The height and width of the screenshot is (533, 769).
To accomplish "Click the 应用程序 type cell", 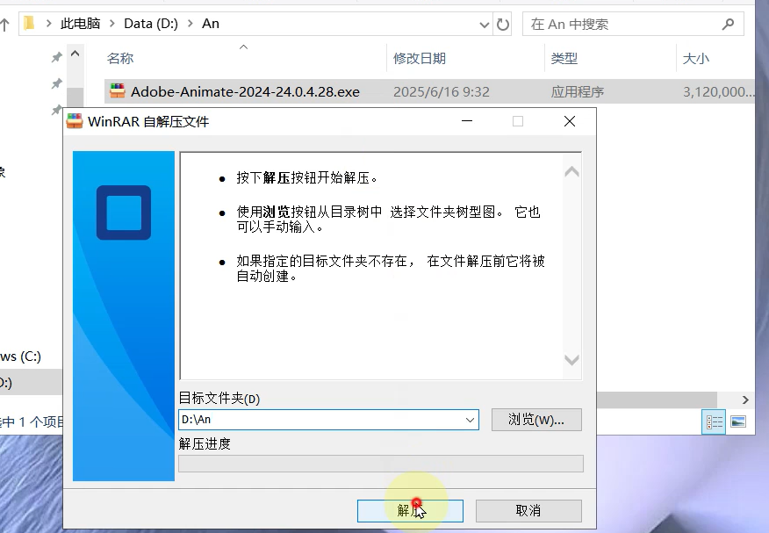I will tap(578, 91).
